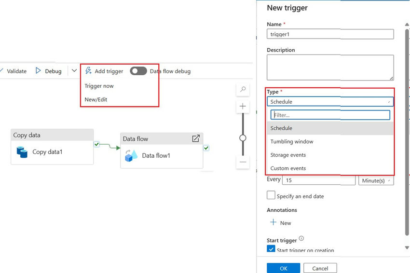
Task: Check the Specify an end date box
Action: 271,195
